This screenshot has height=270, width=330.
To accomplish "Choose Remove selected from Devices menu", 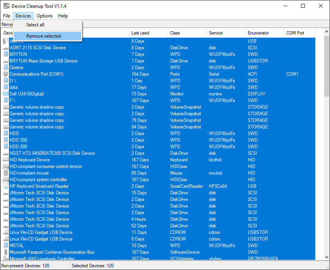I will [x=43, y=36].
